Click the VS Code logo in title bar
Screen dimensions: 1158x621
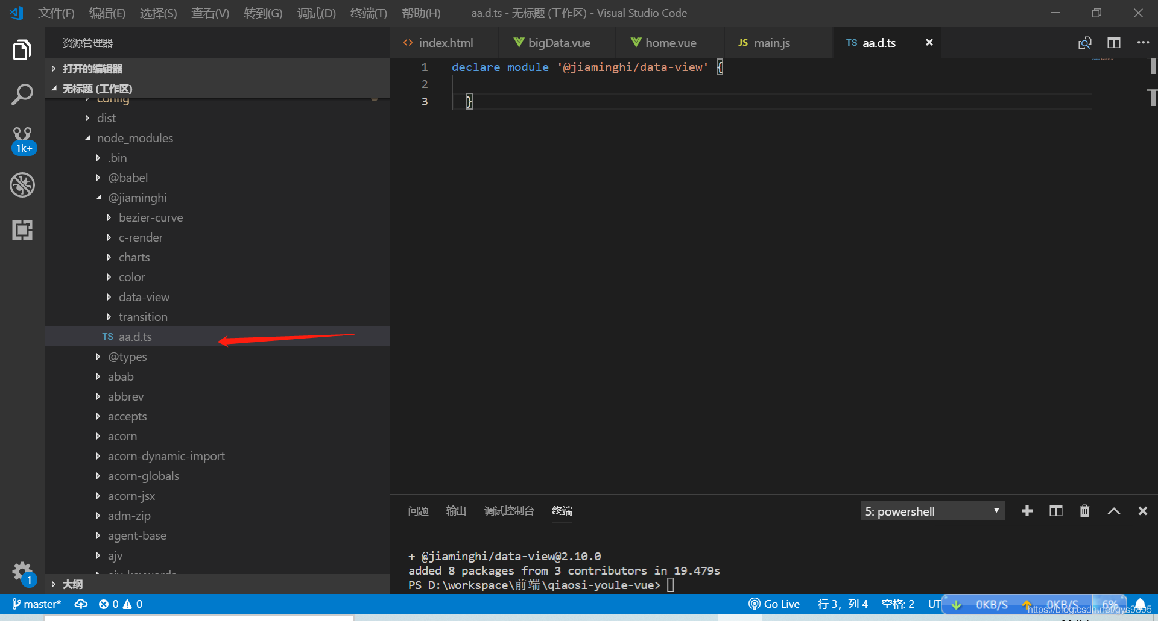pos(16,13)
